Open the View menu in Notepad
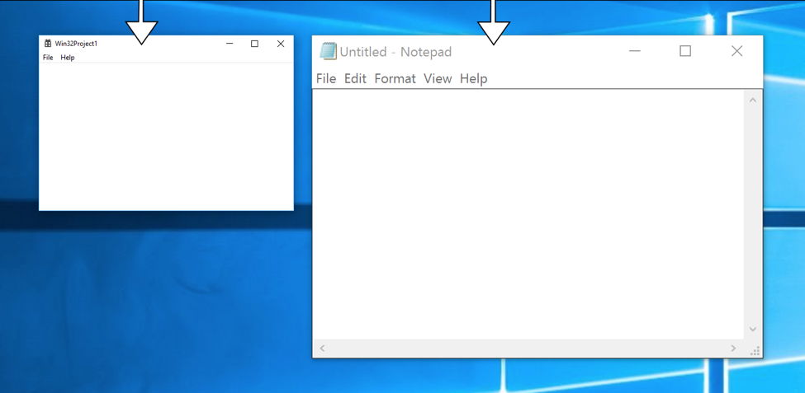This screenshot has height=393, width=805. tap(438, 78)
